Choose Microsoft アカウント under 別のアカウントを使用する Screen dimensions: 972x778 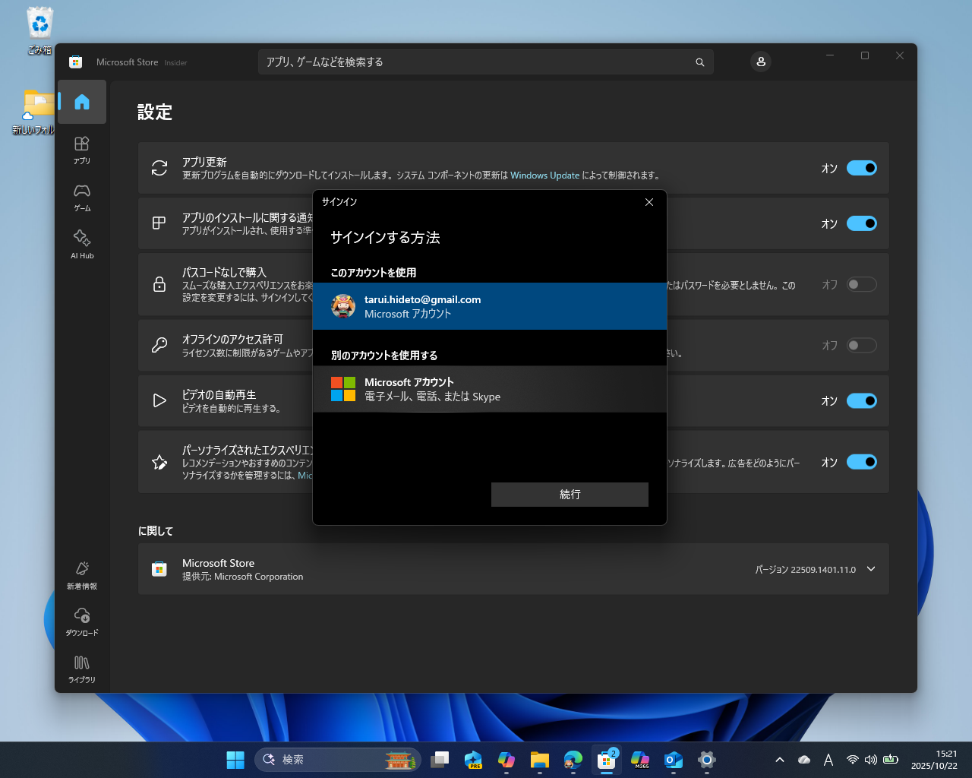[x=490, y=389]
